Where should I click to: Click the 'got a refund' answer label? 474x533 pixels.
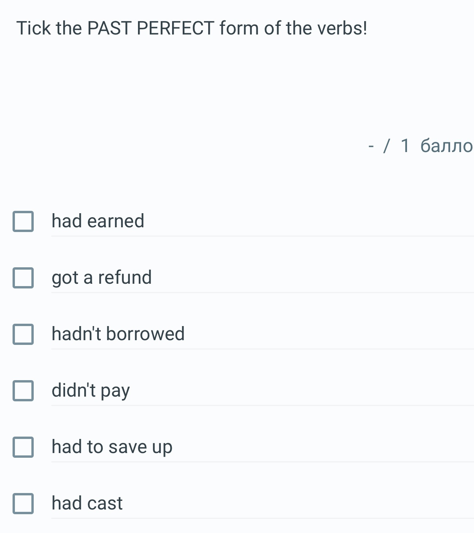pyautogui.click(x=102, y=277)
